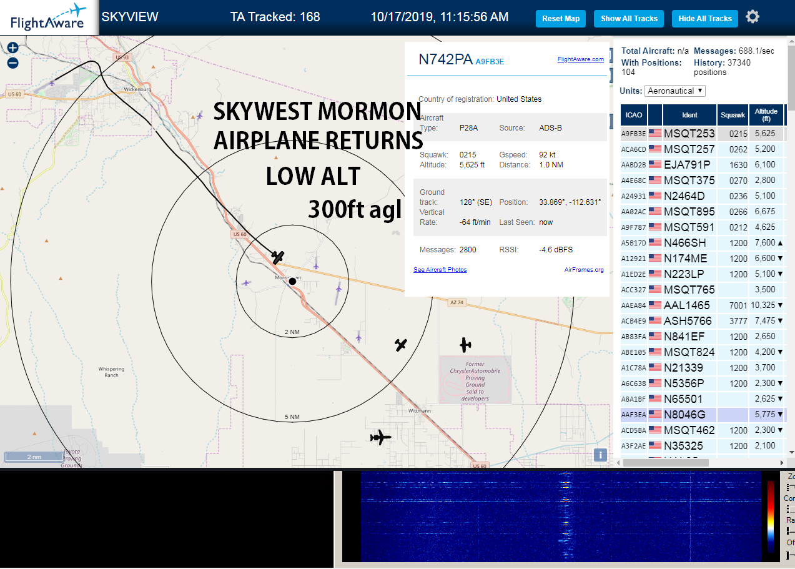Open the Units dropdown set to Aeronautical
Viewport: 795px width, 569px height.
tap(675, 91)
